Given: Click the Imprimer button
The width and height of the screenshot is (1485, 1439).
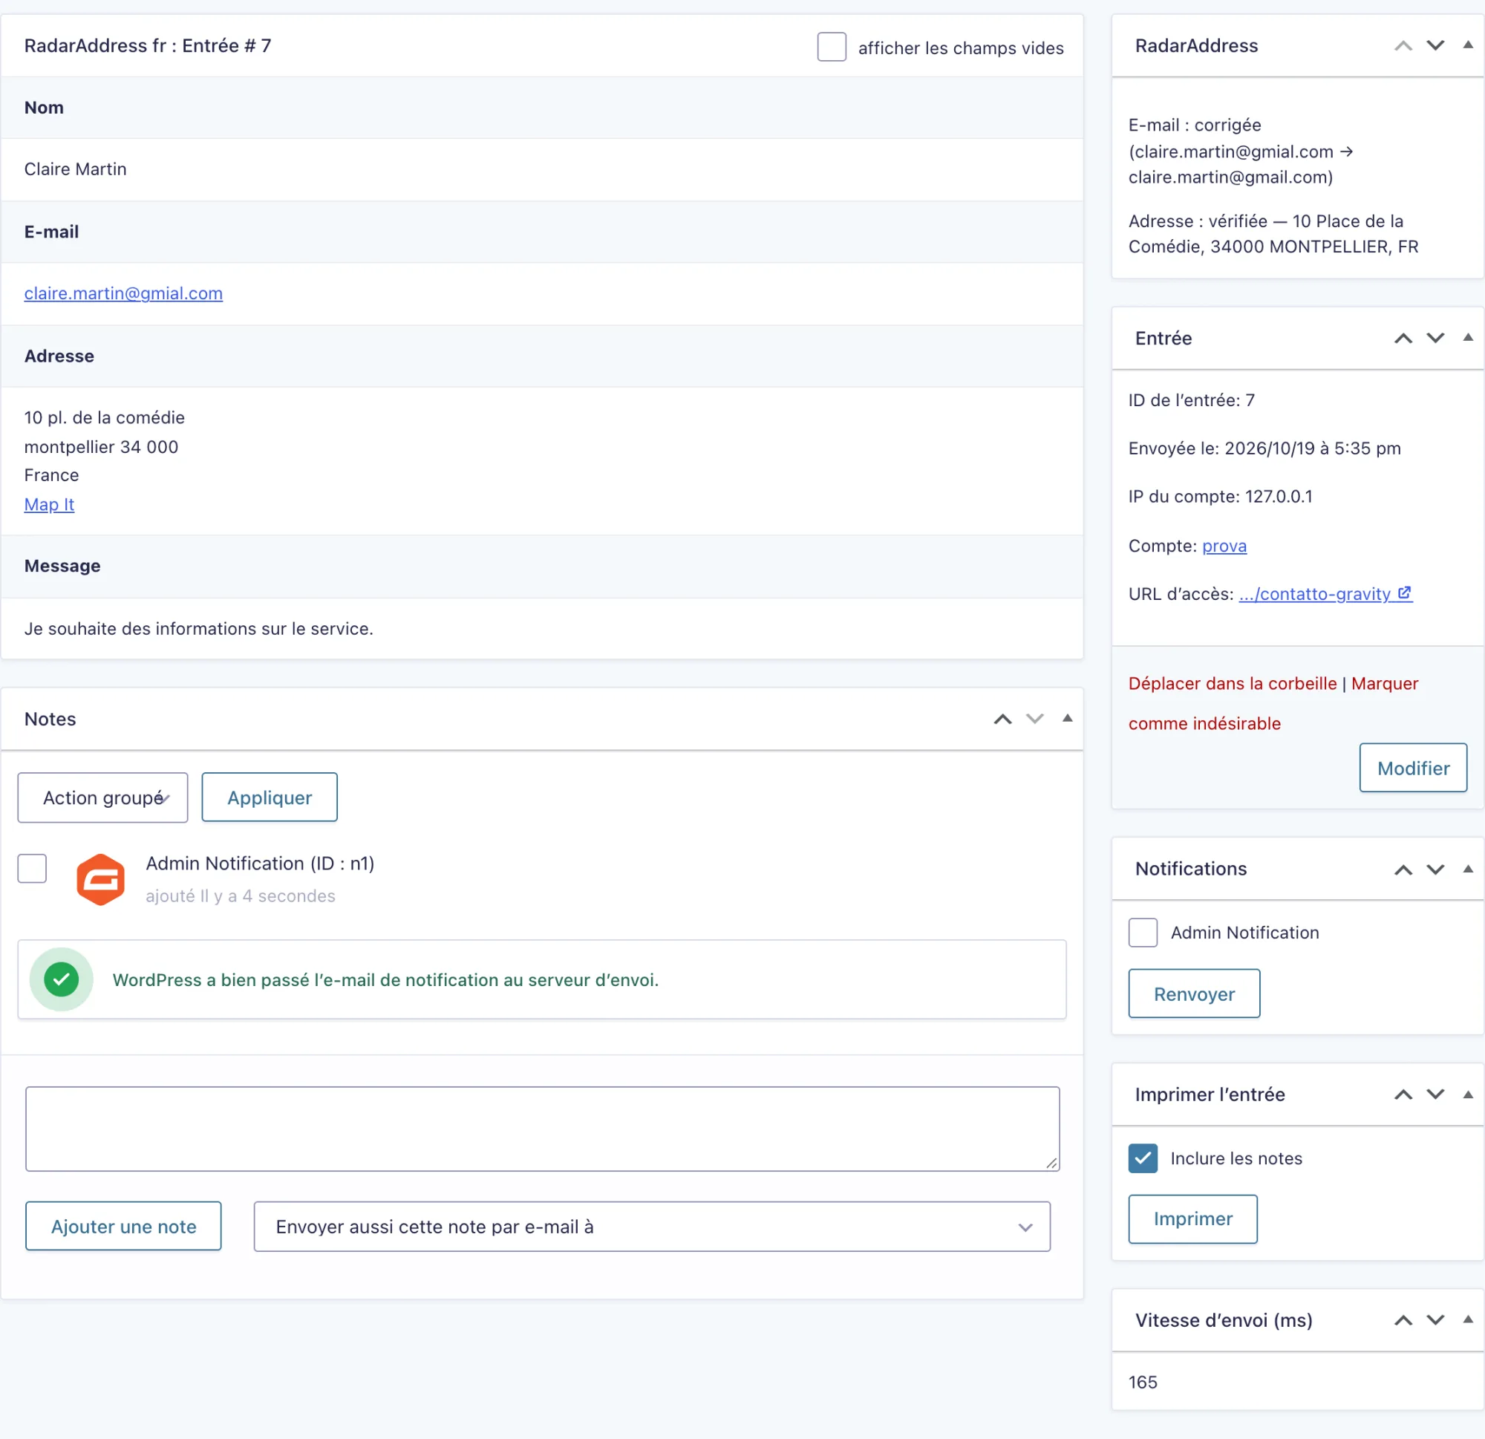Looking at the screenshot, I should click(x=1192, y=1219).
